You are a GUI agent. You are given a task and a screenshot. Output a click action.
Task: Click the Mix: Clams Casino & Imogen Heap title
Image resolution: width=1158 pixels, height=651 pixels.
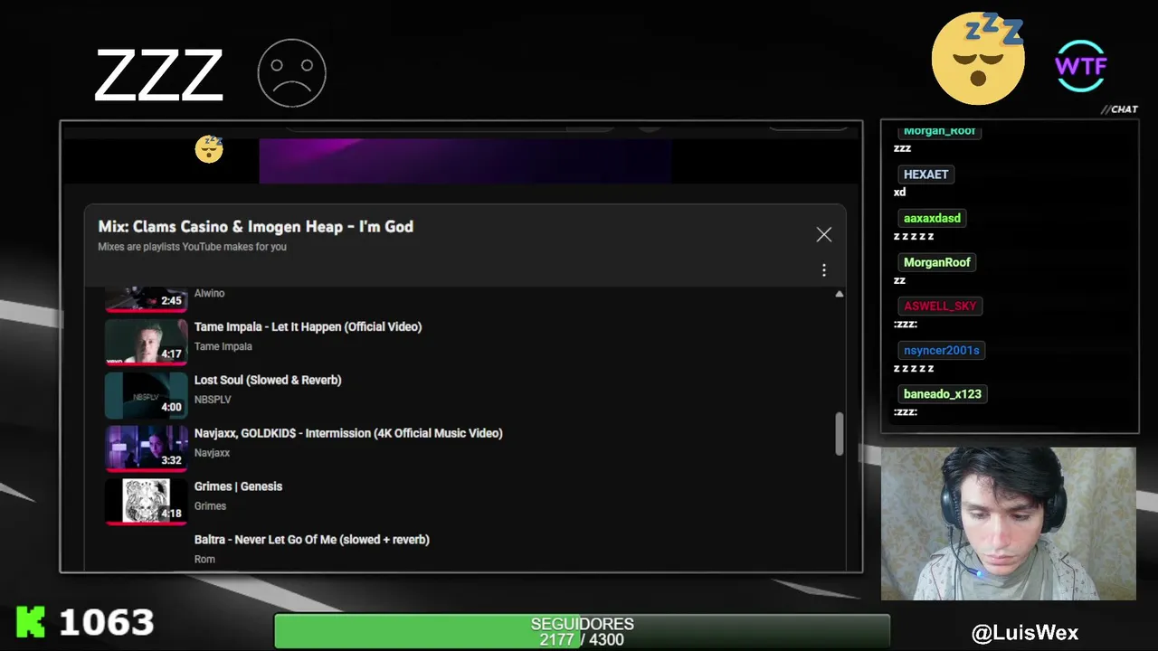coord(255,226)
